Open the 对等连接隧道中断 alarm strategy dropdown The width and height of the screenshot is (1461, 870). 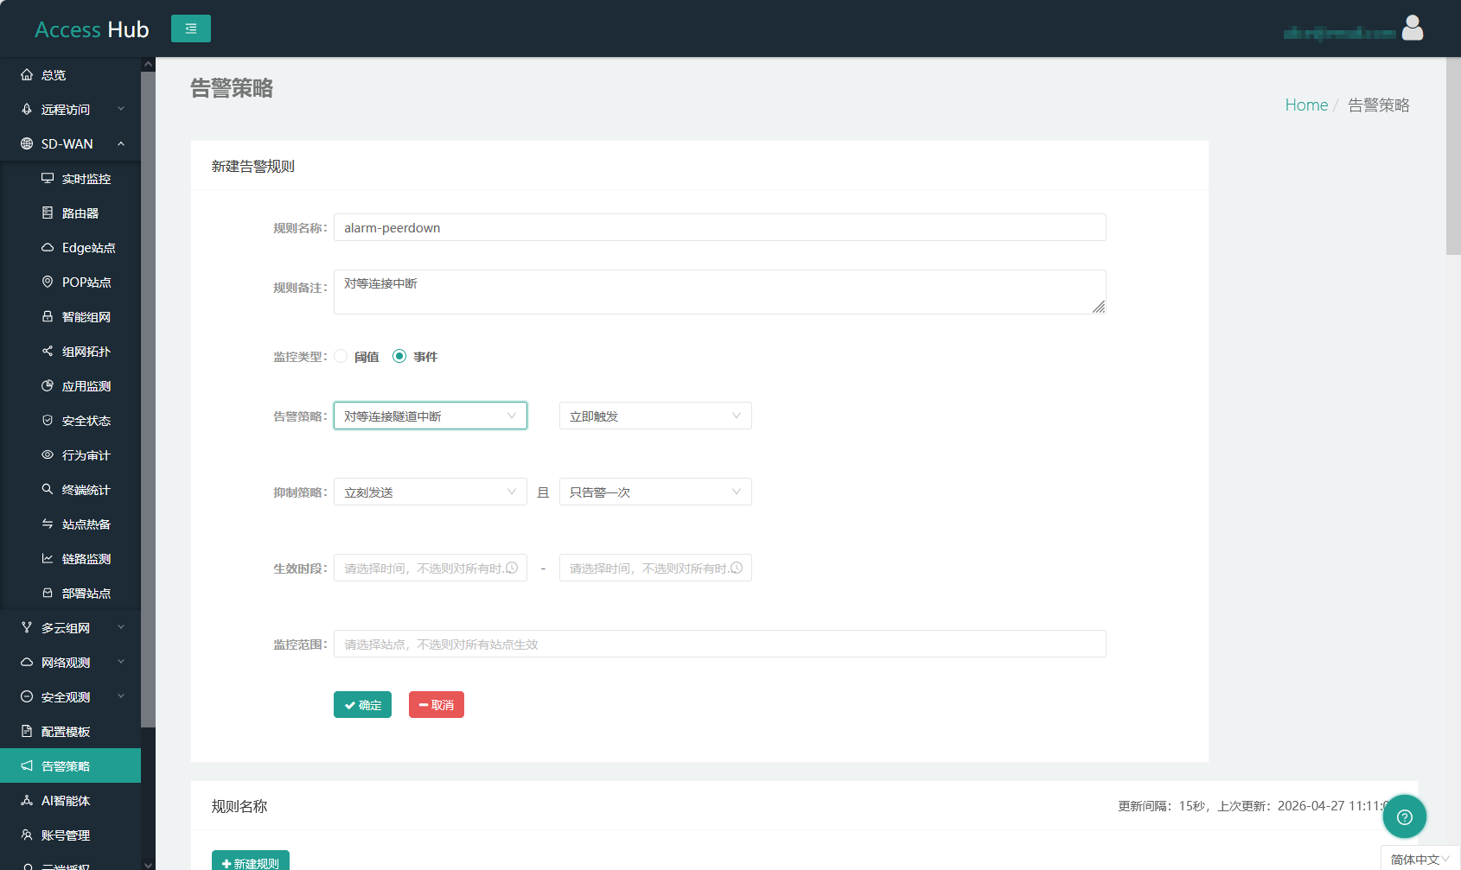tap(431, 416)
